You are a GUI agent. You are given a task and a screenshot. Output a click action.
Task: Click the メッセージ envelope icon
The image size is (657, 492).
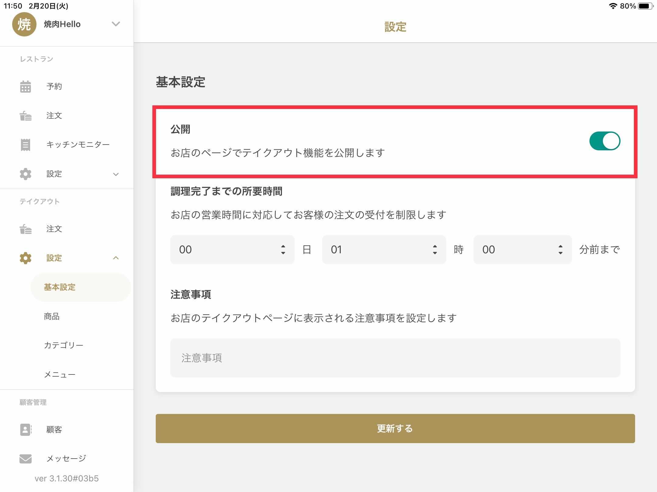[x=26, y=459]
